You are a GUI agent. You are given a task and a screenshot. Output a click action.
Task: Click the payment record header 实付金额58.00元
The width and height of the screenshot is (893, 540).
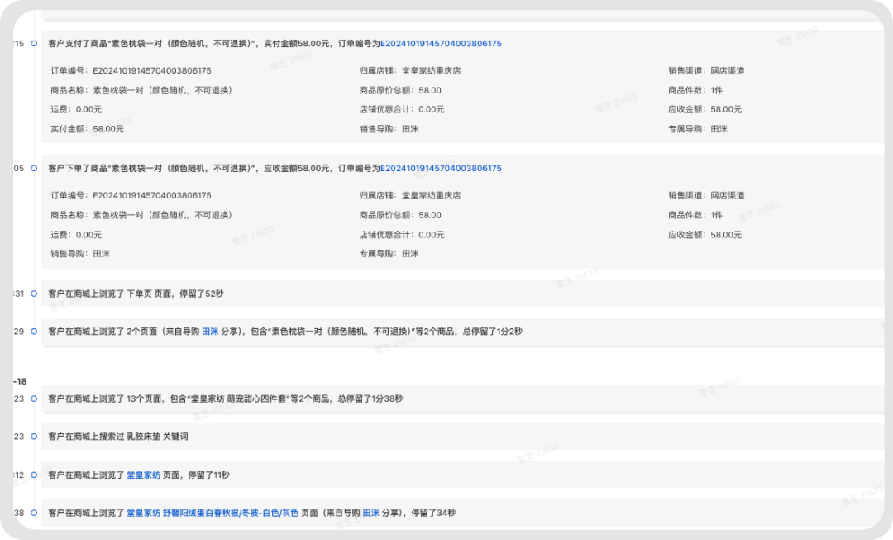(275, 43)
